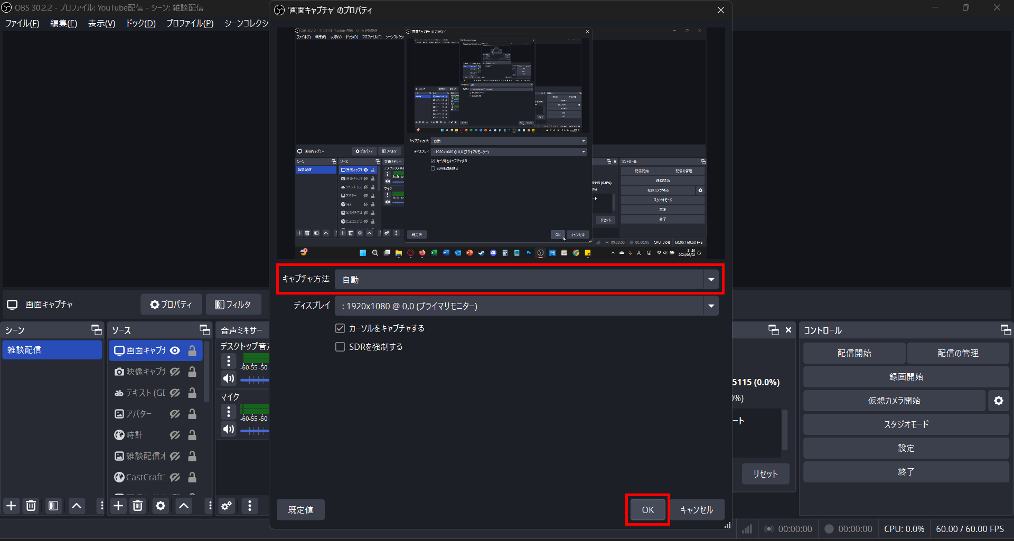Show the 映像キャプチャ source

click(x=175, y=372)
